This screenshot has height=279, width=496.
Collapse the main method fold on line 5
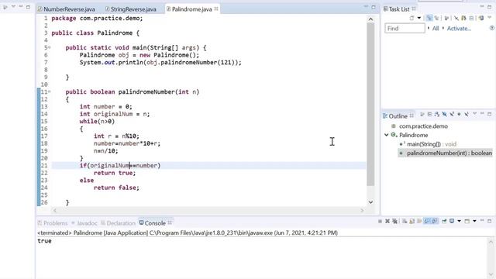50,47
